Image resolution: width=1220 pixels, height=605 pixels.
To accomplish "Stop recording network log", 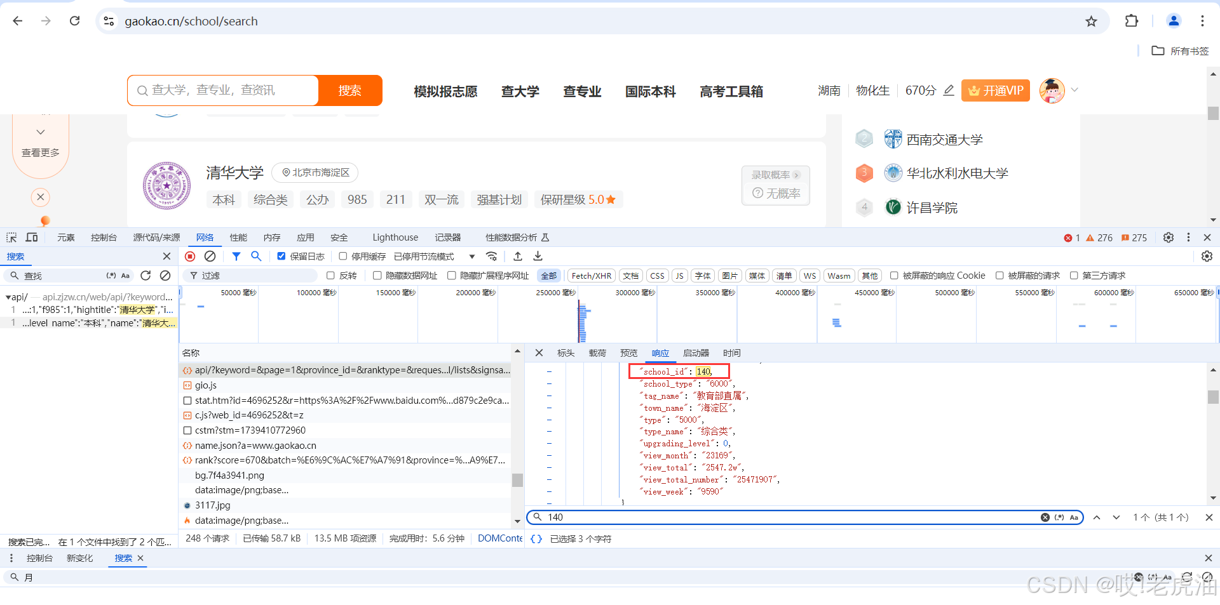I will pos(190,256).
